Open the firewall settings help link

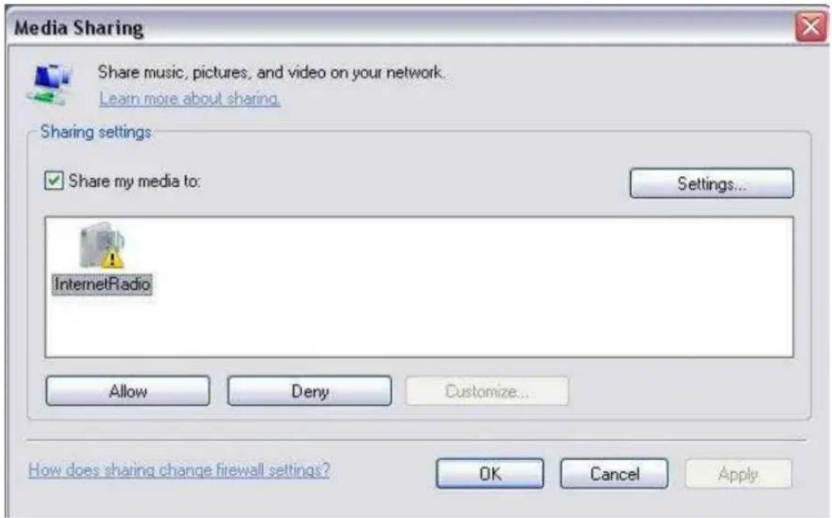click(179, 470)
